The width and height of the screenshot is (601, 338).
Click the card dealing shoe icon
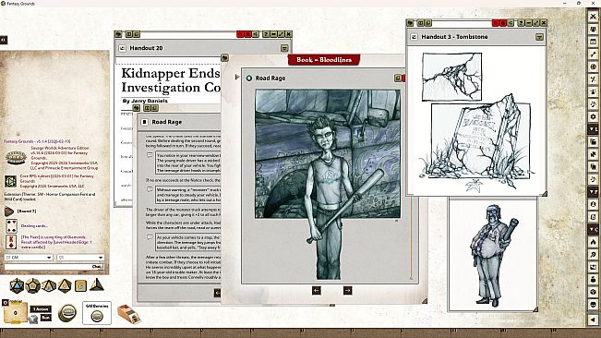tap(129, 314)
